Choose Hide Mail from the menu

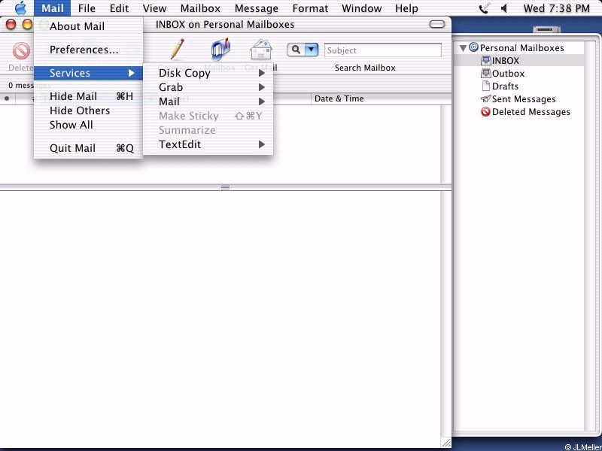(88, 97)
